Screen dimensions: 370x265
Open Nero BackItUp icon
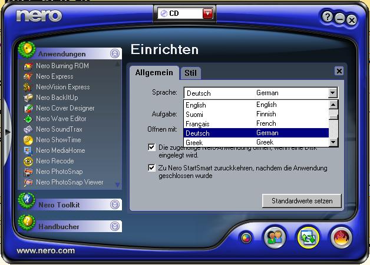pyautogui.click(x=28, y=98)
